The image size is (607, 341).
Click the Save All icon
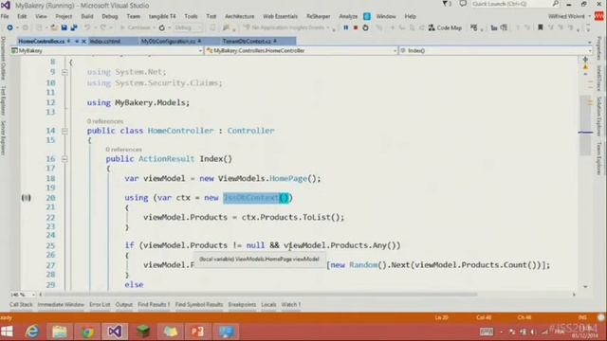pyautogui.click(x=74, y=27)
